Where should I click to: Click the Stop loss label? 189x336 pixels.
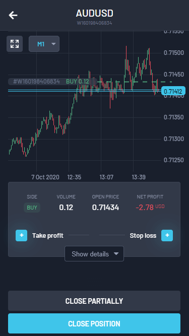[x=143, y=236]
